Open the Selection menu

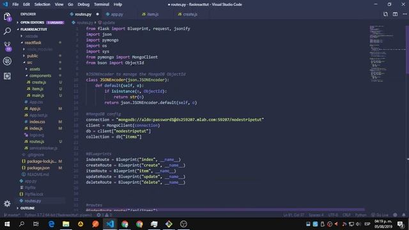pos(42,4)
